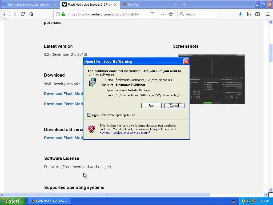Click the magnifier tray icon
273x205 pixels.
click(253, 201)
